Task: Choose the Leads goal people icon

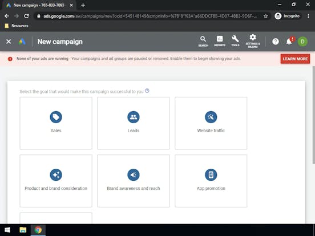Action: pos(134,117)
